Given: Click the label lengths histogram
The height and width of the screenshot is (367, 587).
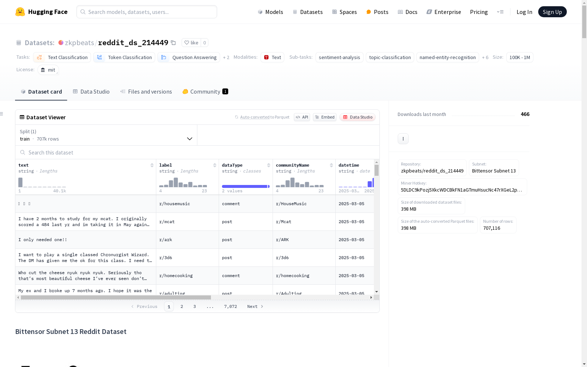Looking at the screenshot, I should click(183, 182).
